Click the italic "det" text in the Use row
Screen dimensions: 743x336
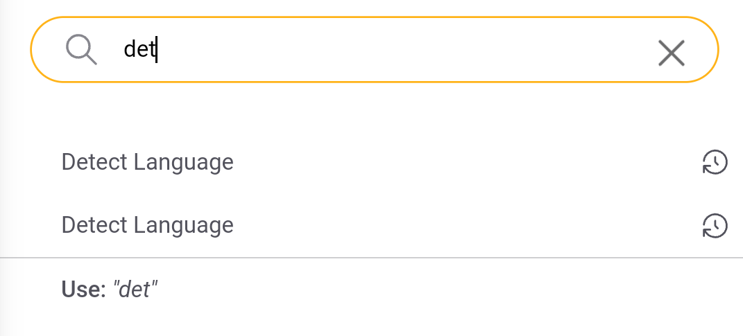pos(135,289)
